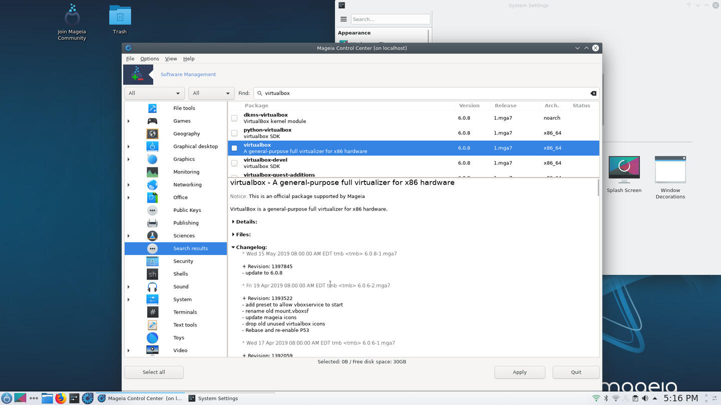This screenshot has height=405, width=721.
Task: Open the Options menu
Action: pos(149,58)
